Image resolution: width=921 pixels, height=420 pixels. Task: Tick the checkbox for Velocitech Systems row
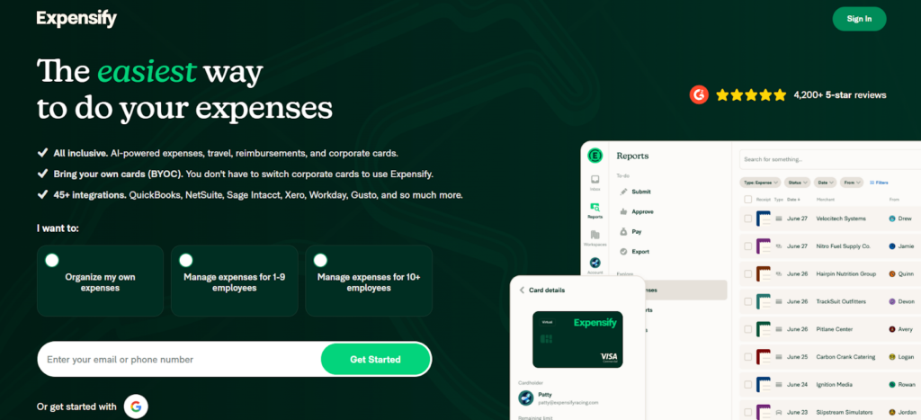[x=747, y=219]
